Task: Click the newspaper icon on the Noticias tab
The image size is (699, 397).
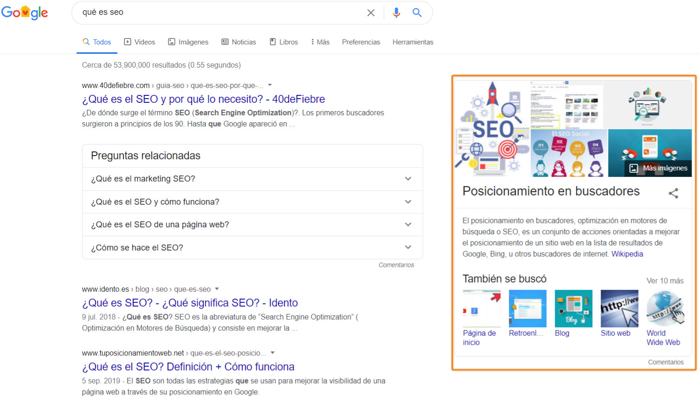Action: point(225,42)
